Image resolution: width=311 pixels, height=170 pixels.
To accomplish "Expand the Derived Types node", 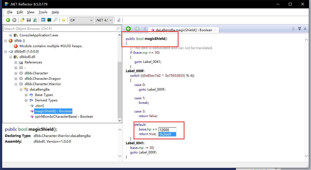I will pyautogui.click(x=26, y=100).
